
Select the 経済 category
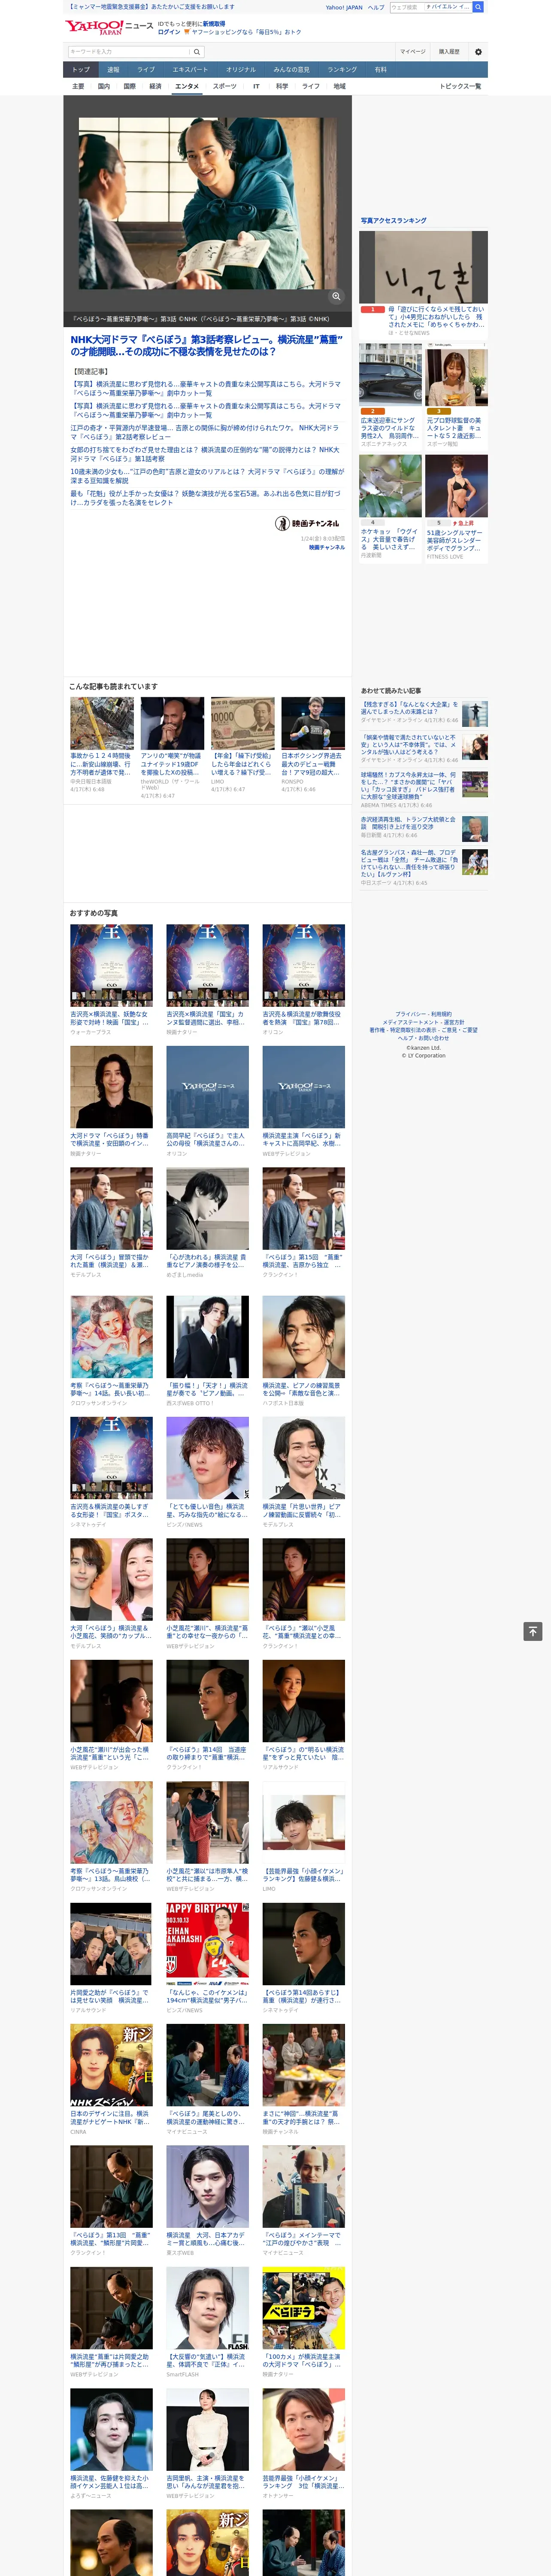click(155, 86)
